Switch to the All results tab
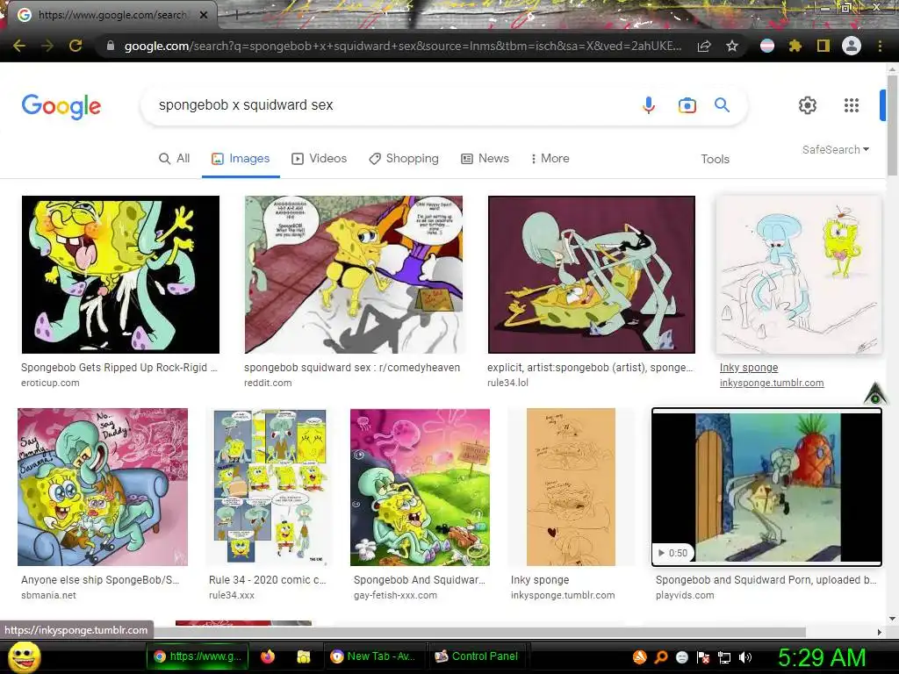Image resolution: width=899 pixels, height=674 pixels. tap(174, 159)
